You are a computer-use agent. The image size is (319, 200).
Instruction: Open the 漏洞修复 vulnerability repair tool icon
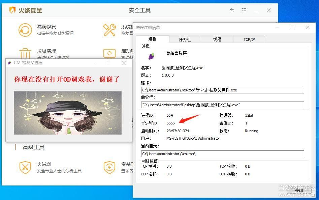[25, 30]
